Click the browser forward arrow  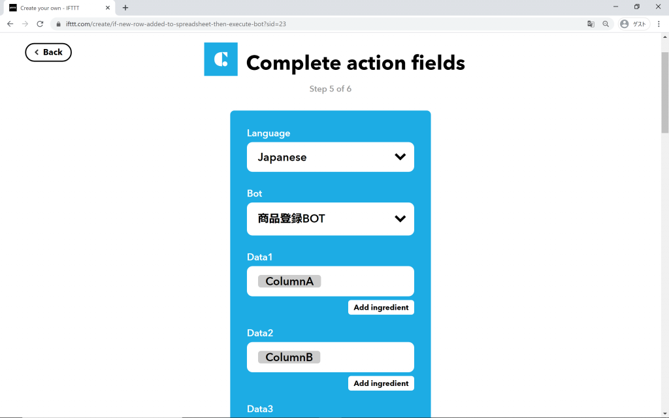25,24
